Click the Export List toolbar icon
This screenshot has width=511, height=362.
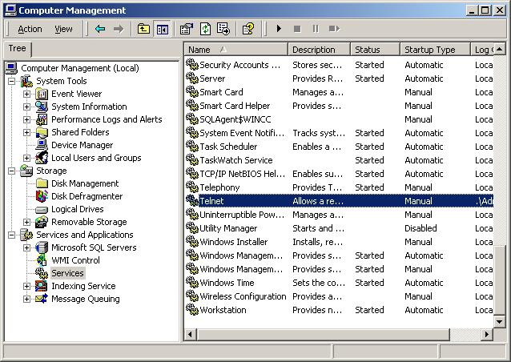tap(223, 29)
